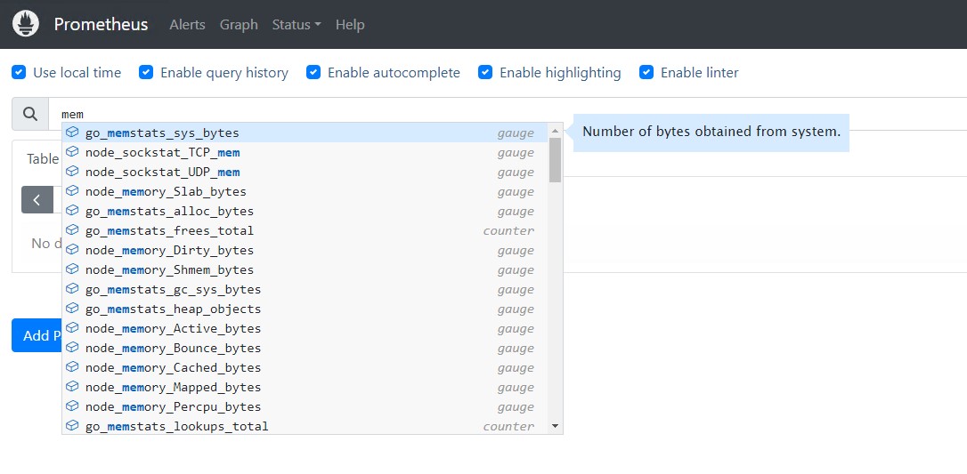Click cube icon beside node_memory_Dirty_bytes

pyautogui.click(x=73, y=250)
